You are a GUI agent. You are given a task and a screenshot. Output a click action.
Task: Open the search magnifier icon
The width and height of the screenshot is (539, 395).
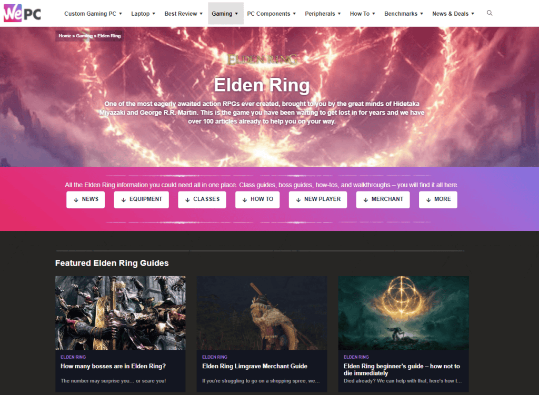click(x=490, y=13)
